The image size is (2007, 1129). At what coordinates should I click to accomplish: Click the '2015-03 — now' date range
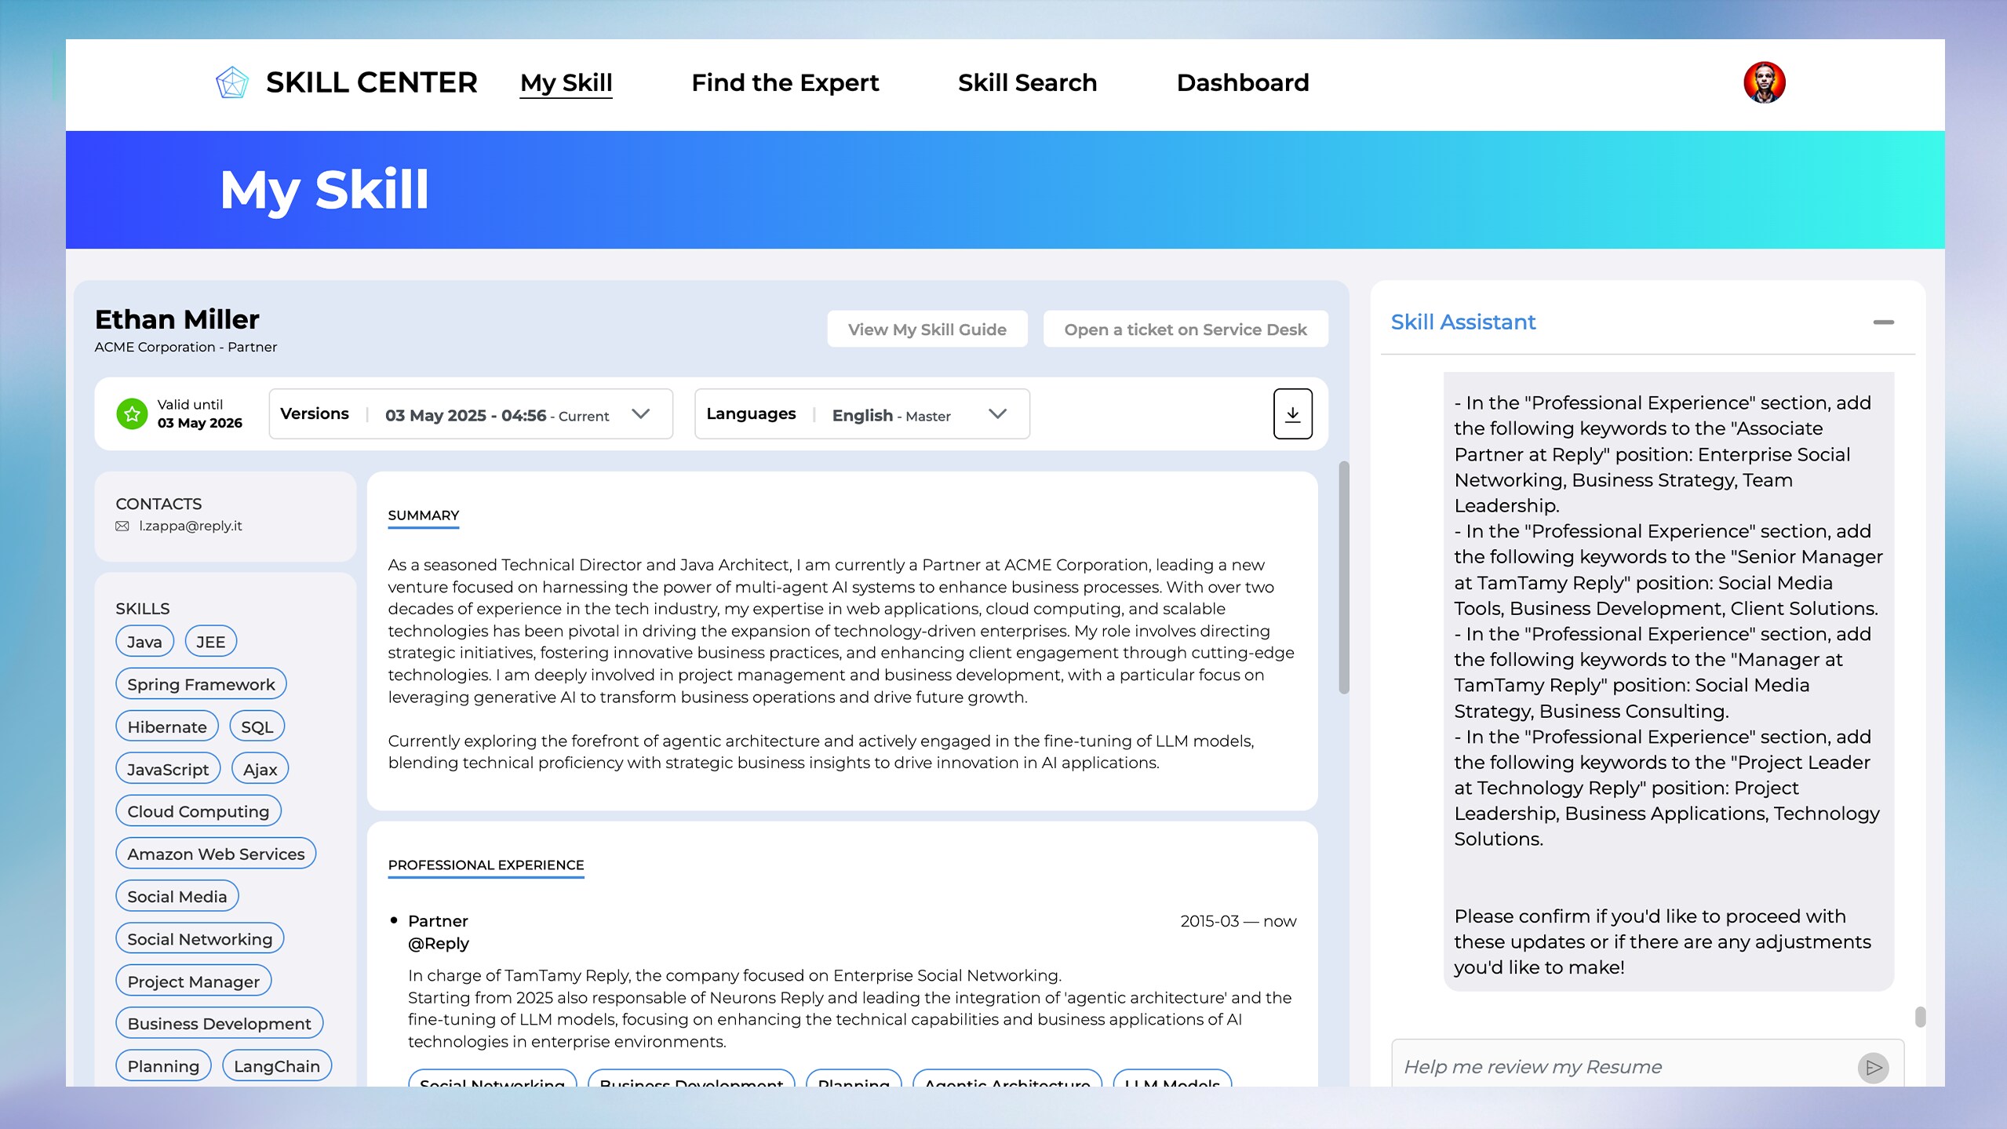coord(1238,921)
